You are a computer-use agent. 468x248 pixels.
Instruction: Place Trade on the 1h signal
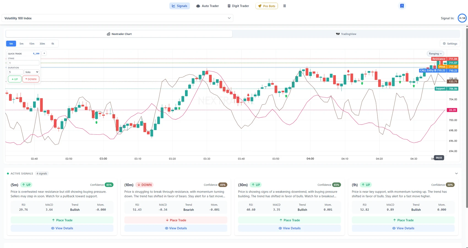pos(403,220)
